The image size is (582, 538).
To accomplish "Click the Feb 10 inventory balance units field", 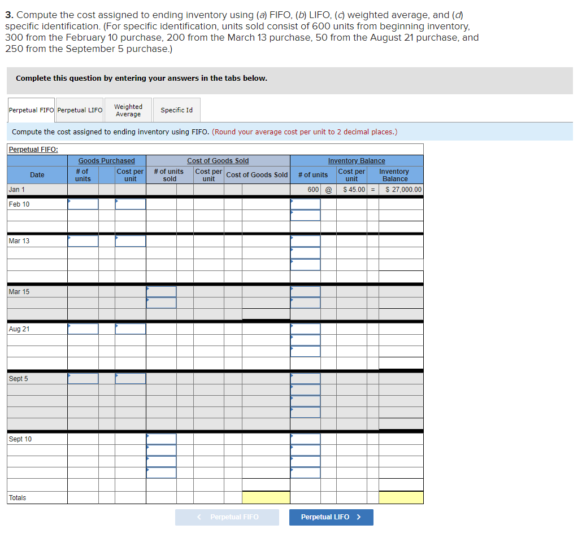I will (305, 204).
